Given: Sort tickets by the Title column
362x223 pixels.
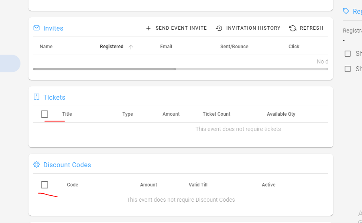Looking at the screenshot, I should tap(67, 114).
